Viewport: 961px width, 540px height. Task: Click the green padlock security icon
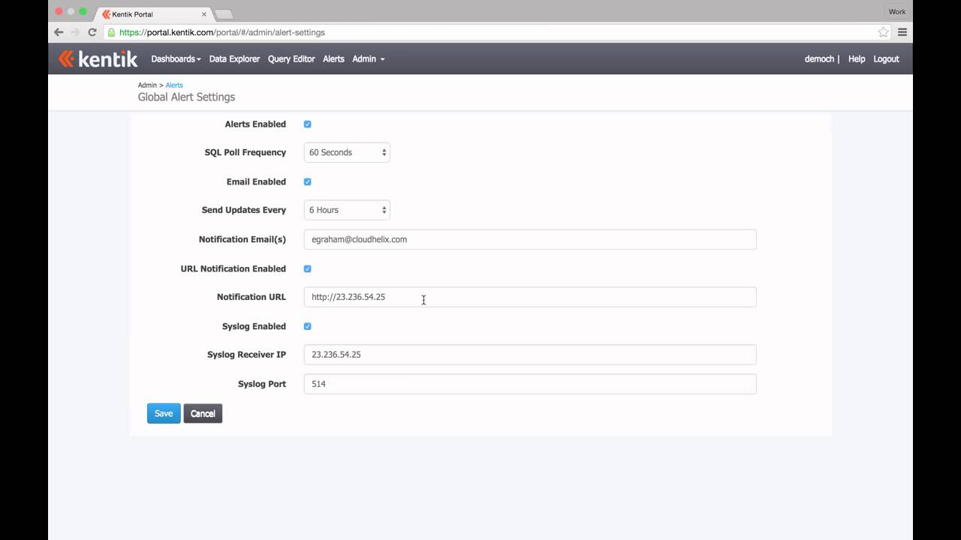tap(111, 32)
